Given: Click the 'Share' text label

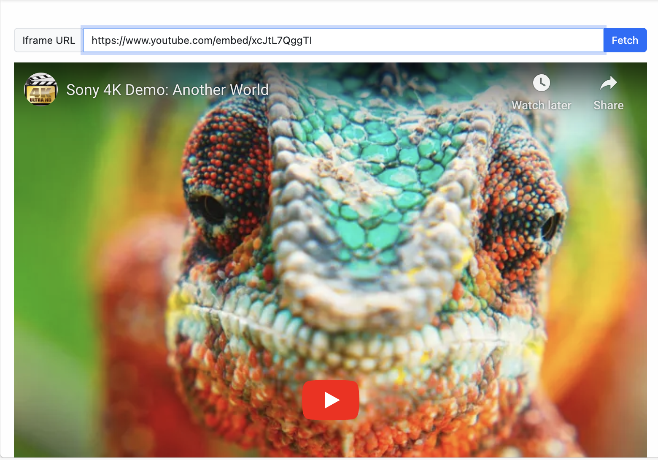Looking at the screenshot, I should tap(608, 106).
